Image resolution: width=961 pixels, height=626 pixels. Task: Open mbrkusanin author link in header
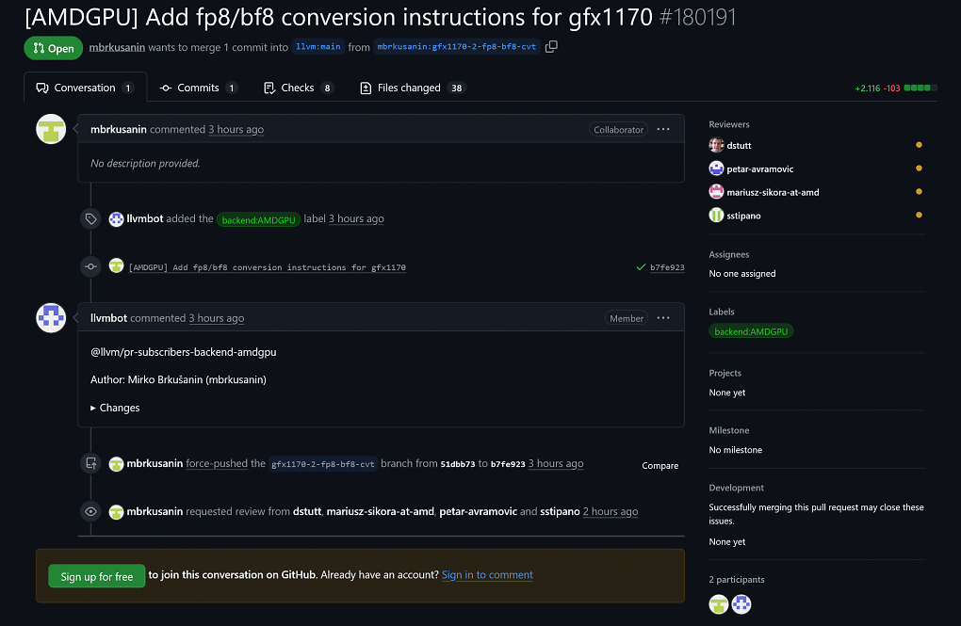pos(117,47)
